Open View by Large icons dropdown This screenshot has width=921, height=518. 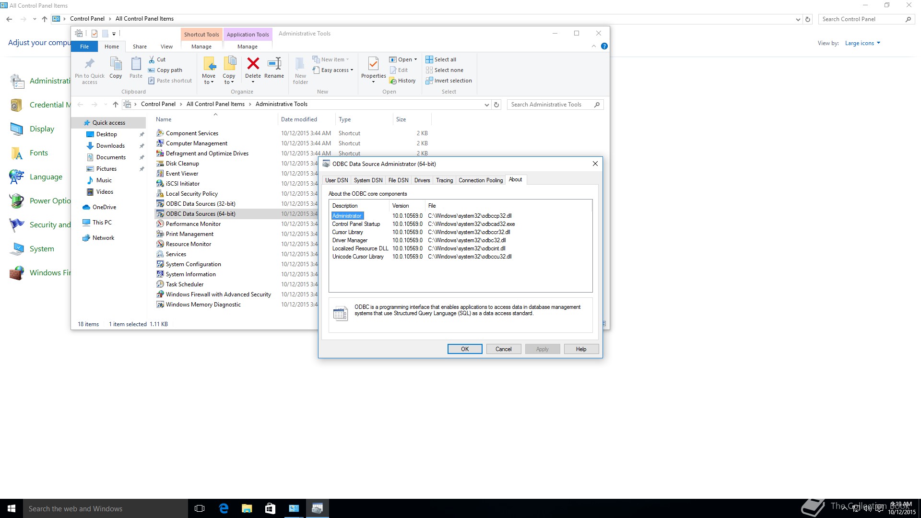tap(862, 43)
